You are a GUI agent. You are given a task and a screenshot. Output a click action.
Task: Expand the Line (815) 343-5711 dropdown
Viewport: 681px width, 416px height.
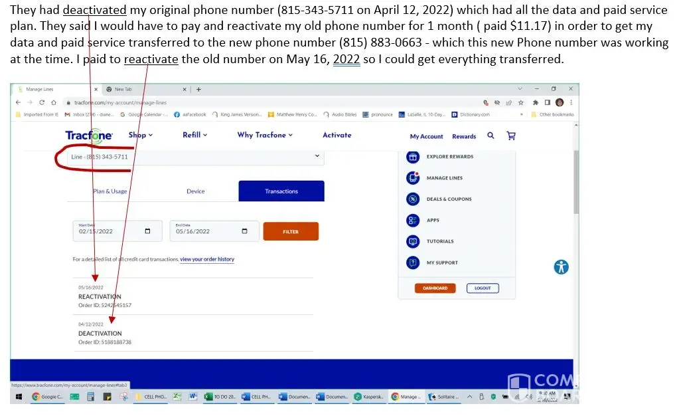316,157
